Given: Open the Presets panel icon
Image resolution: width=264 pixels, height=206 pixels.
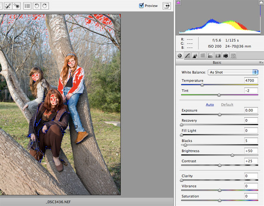Looking at the screenshot, I should 233,56.
